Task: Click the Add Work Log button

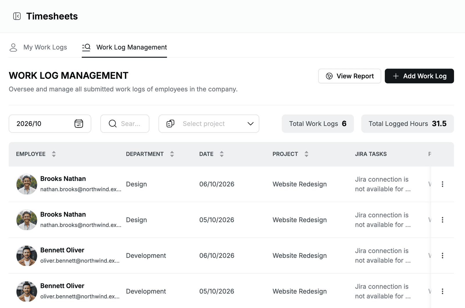Action: point(419,76)
